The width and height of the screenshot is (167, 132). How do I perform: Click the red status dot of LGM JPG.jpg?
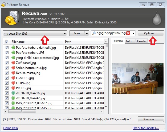point(13,78)
